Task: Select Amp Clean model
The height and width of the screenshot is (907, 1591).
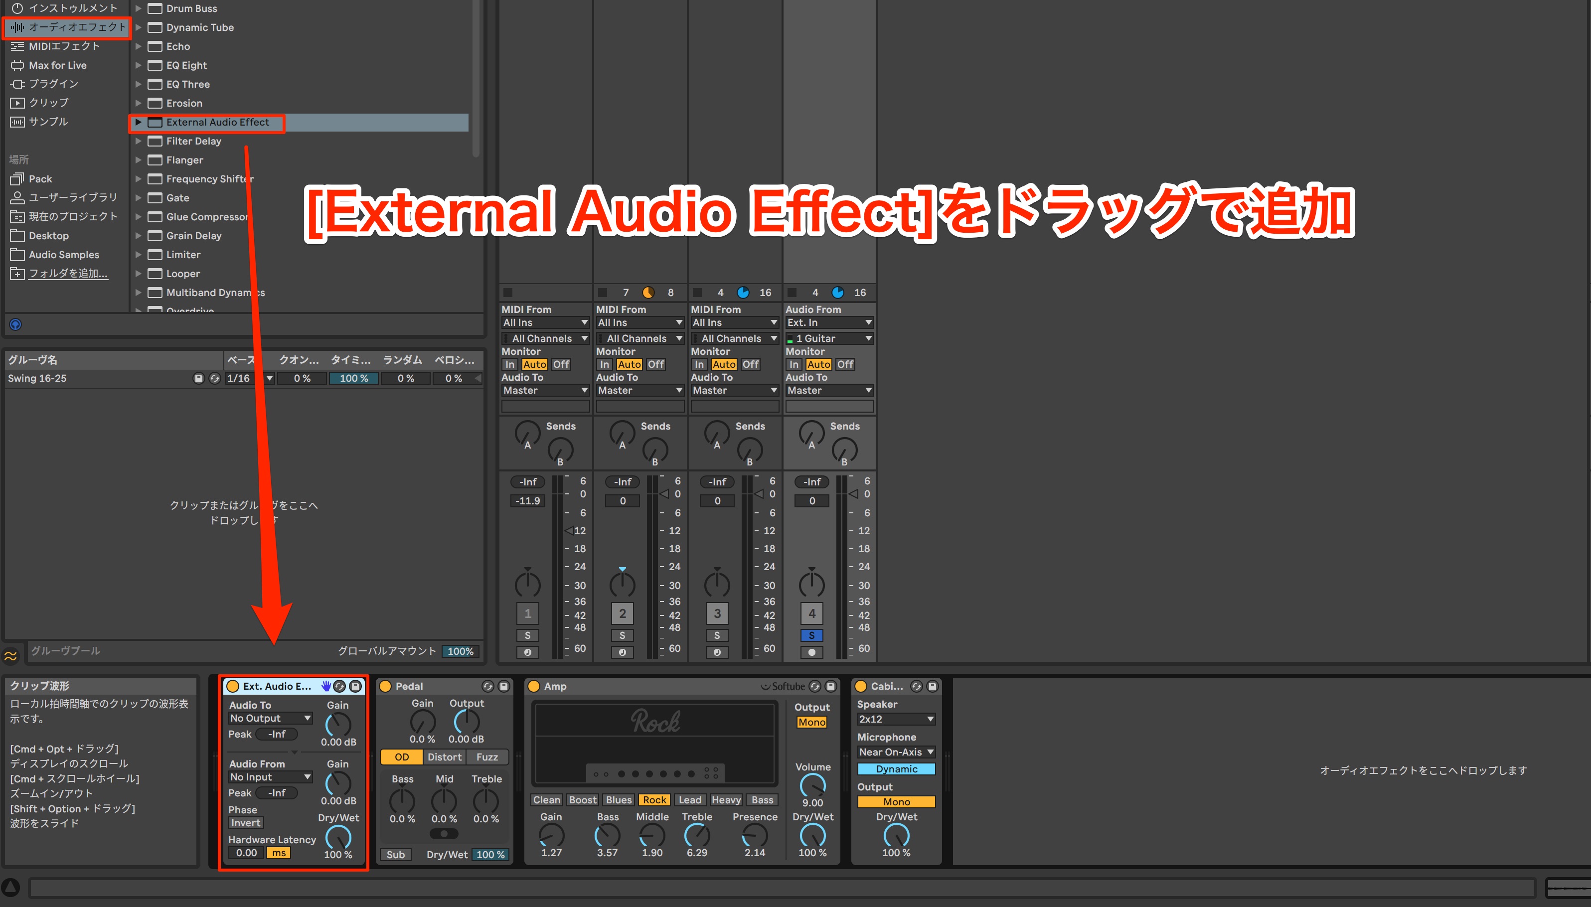Action: click(x=546, y=800)
